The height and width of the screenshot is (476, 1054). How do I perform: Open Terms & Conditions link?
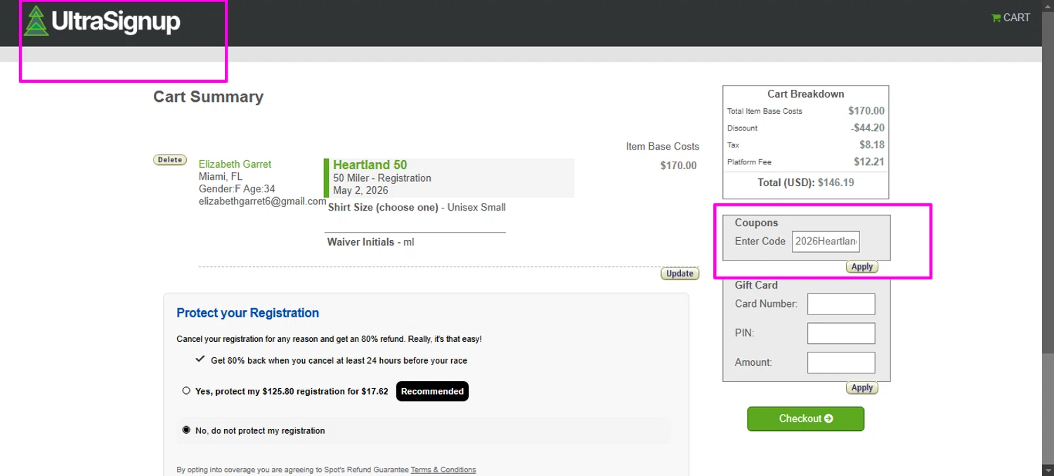[x=443, y=470]
